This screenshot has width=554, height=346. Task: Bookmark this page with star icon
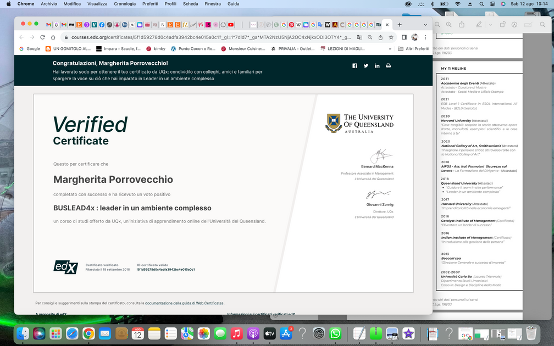391,37
